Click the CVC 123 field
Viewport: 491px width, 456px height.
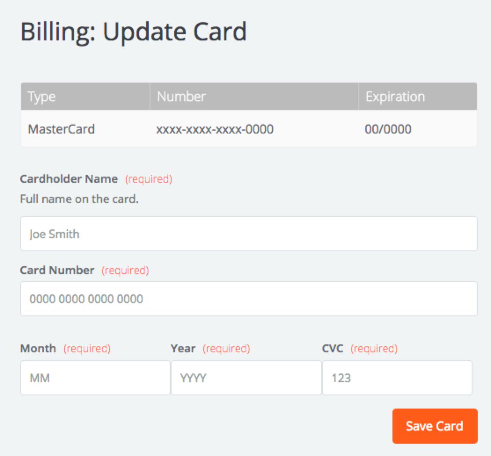(397, 378)
